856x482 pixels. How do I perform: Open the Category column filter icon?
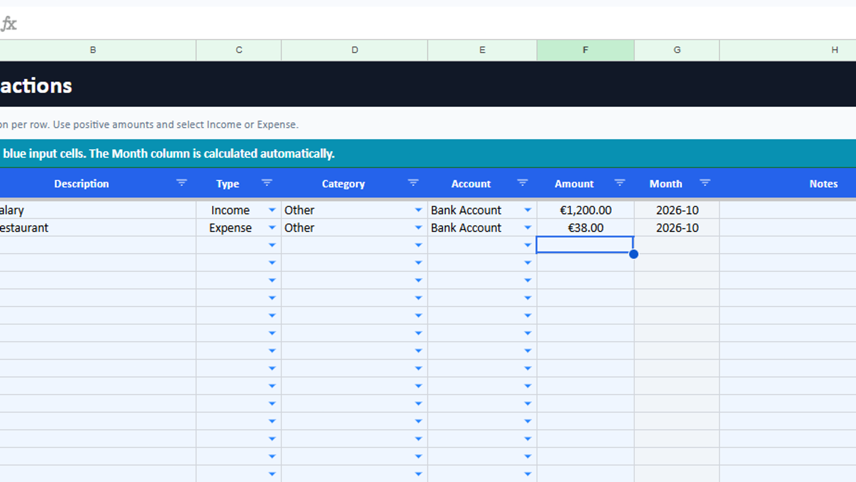[413, 183]
